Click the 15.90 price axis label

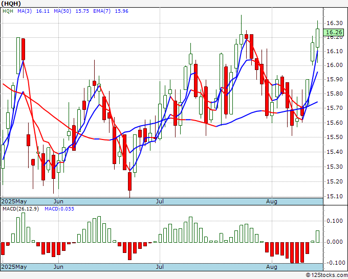tap(335, 79)
